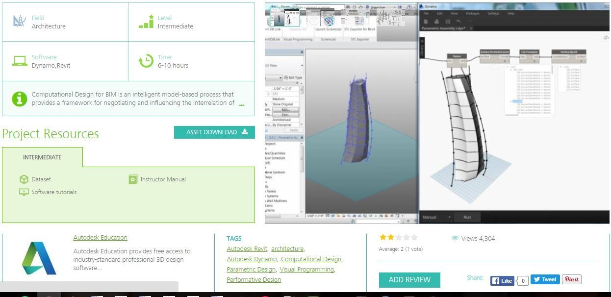Click the Facebook Like button
This screenshot has height=297, width=611.
pos(503,281)
